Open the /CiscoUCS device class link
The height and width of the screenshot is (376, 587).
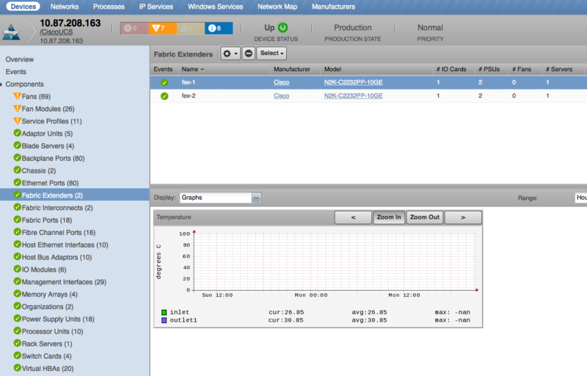(56, 32)
